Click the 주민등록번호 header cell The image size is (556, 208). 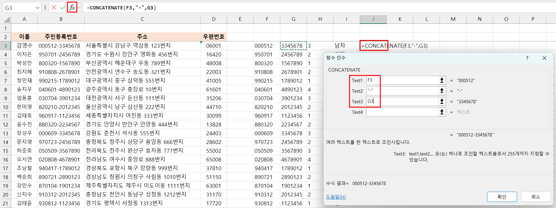point(61,37)
